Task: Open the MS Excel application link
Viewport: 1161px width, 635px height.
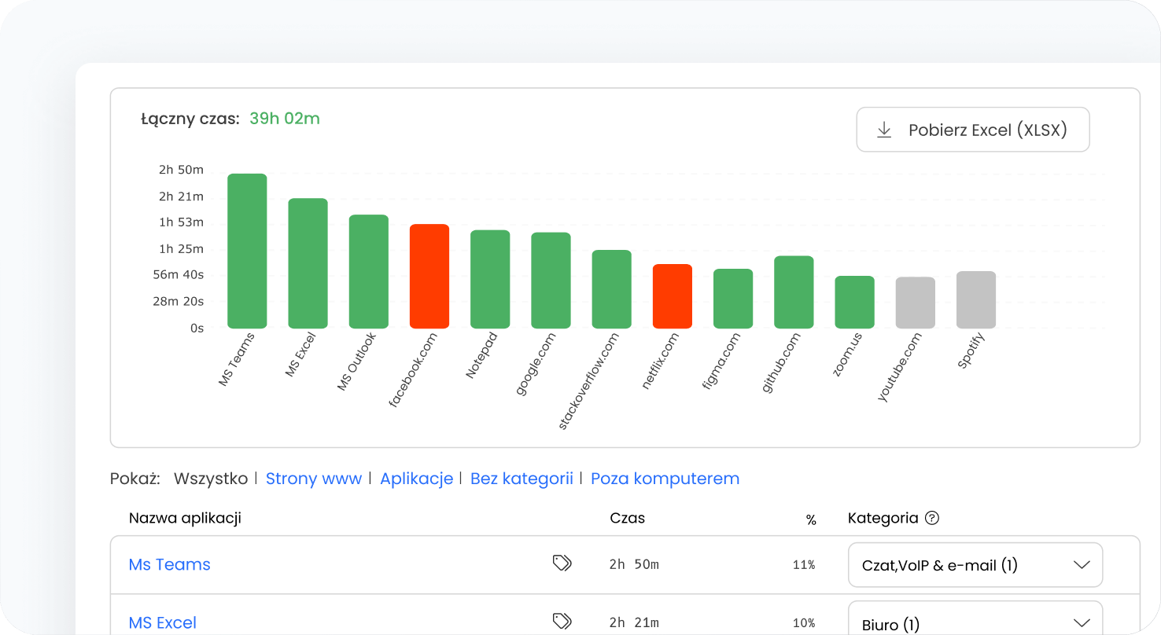Action: tap(162, 622)
